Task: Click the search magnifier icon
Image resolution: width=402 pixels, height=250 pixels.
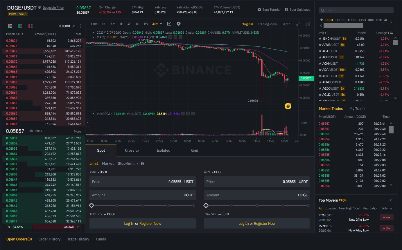Action: tap(323, 10)
